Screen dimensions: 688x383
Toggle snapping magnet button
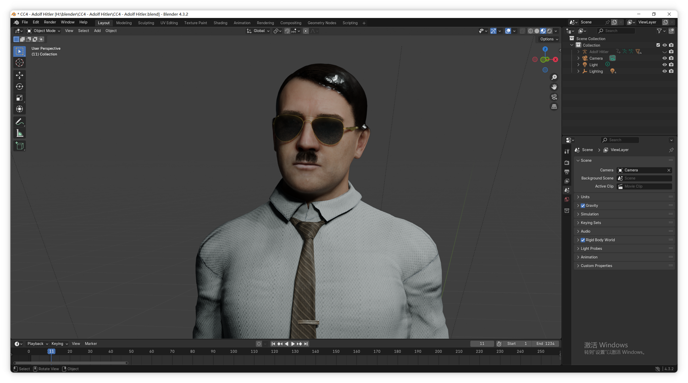pos(287,31)
